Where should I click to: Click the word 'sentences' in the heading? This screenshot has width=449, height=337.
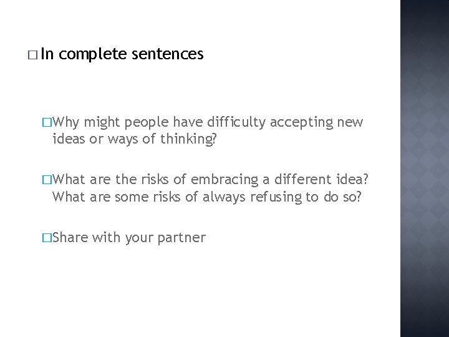[168, 54]
